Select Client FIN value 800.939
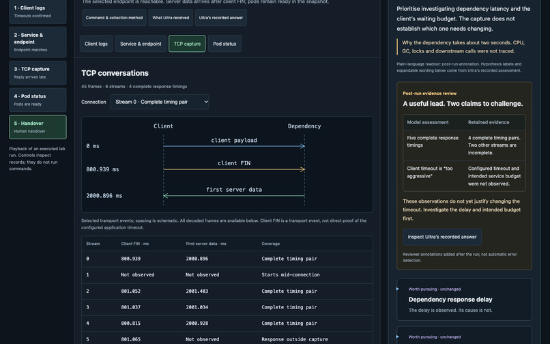The width and height of the screenshot is (550, 344). [x=130, y=259]
